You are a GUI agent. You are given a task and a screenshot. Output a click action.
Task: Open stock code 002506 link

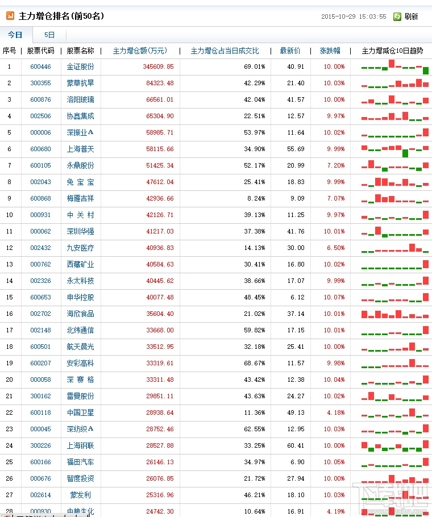[40, 116]
